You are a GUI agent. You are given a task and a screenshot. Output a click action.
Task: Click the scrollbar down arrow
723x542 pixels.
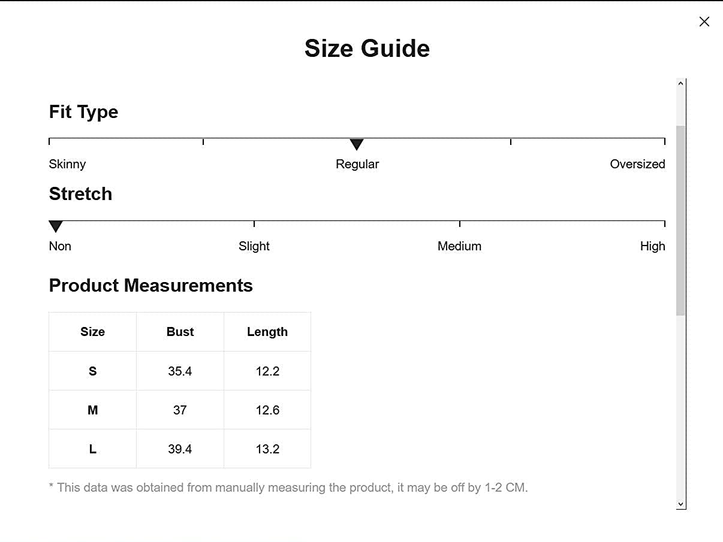coord(680,504)
